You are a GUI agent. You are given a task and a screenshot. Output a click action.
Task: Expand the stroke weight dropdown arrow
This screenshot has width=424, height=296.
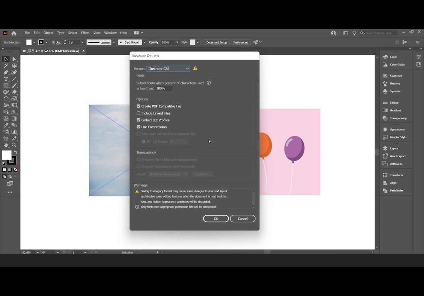click(x=82, y=42)
